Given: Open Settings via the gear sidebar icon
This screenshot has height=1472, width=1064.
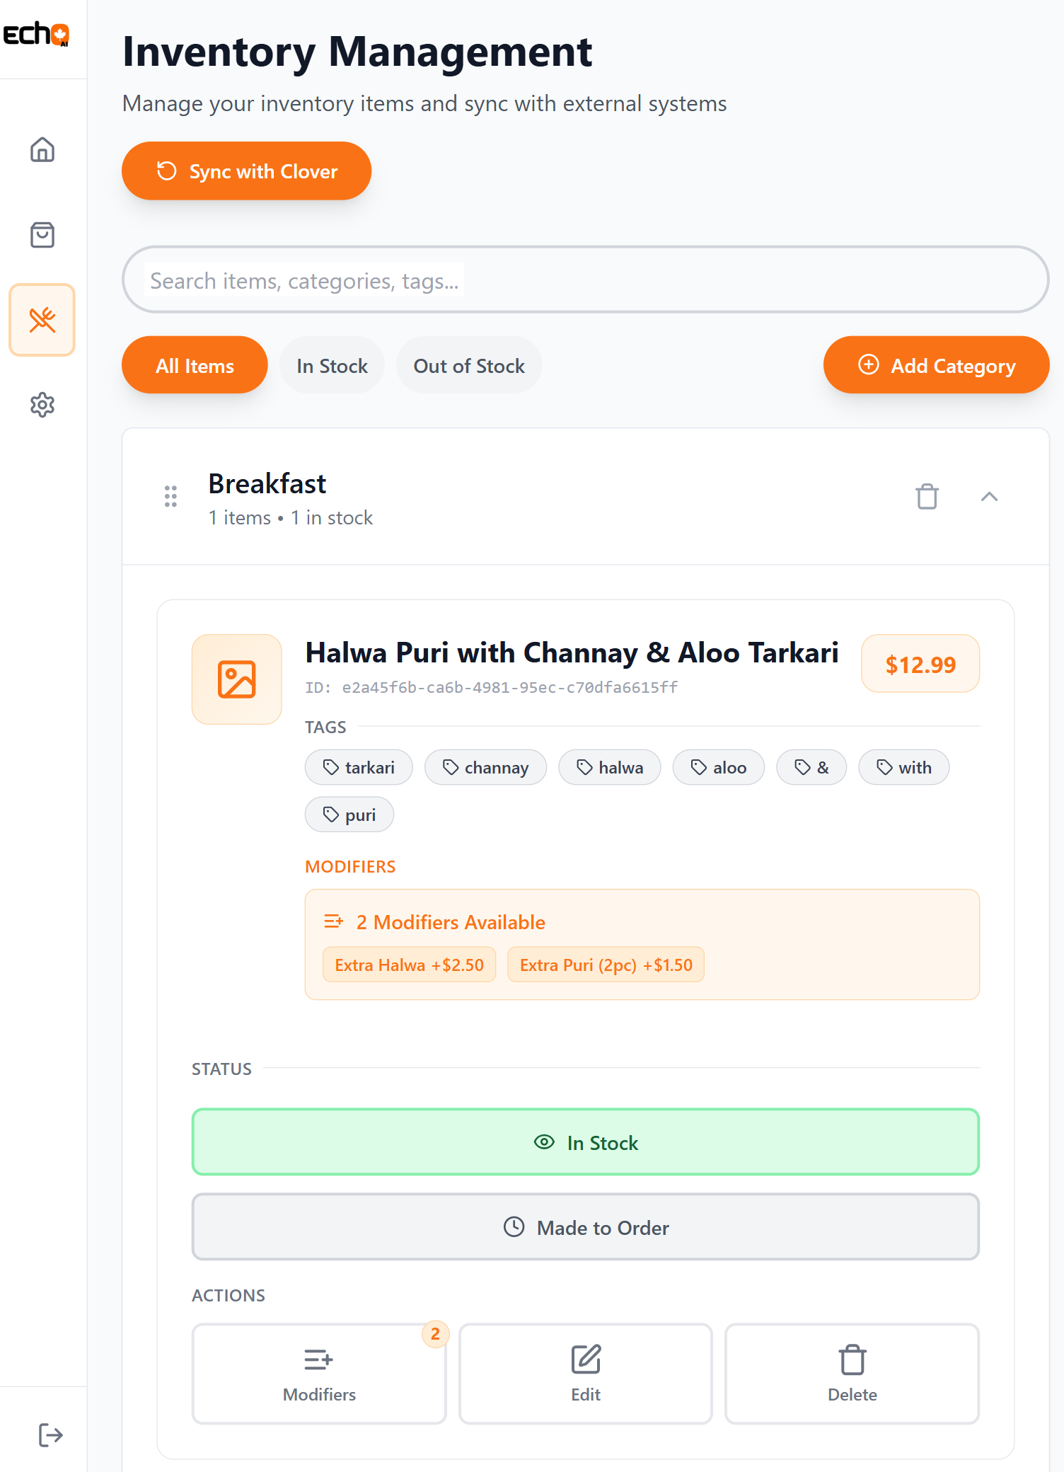Looking at the screenshot, I should pos(42,405).
